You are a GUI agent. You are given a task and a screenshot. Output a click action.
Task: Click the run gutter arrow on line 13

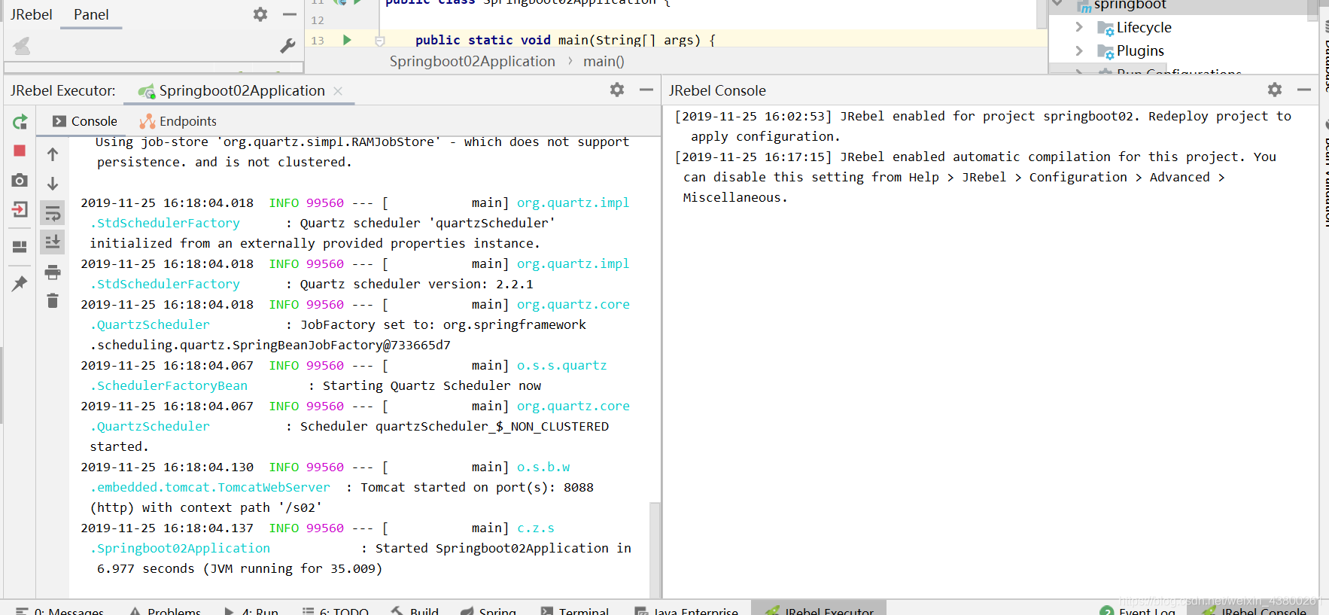click(x=347, y=40)
